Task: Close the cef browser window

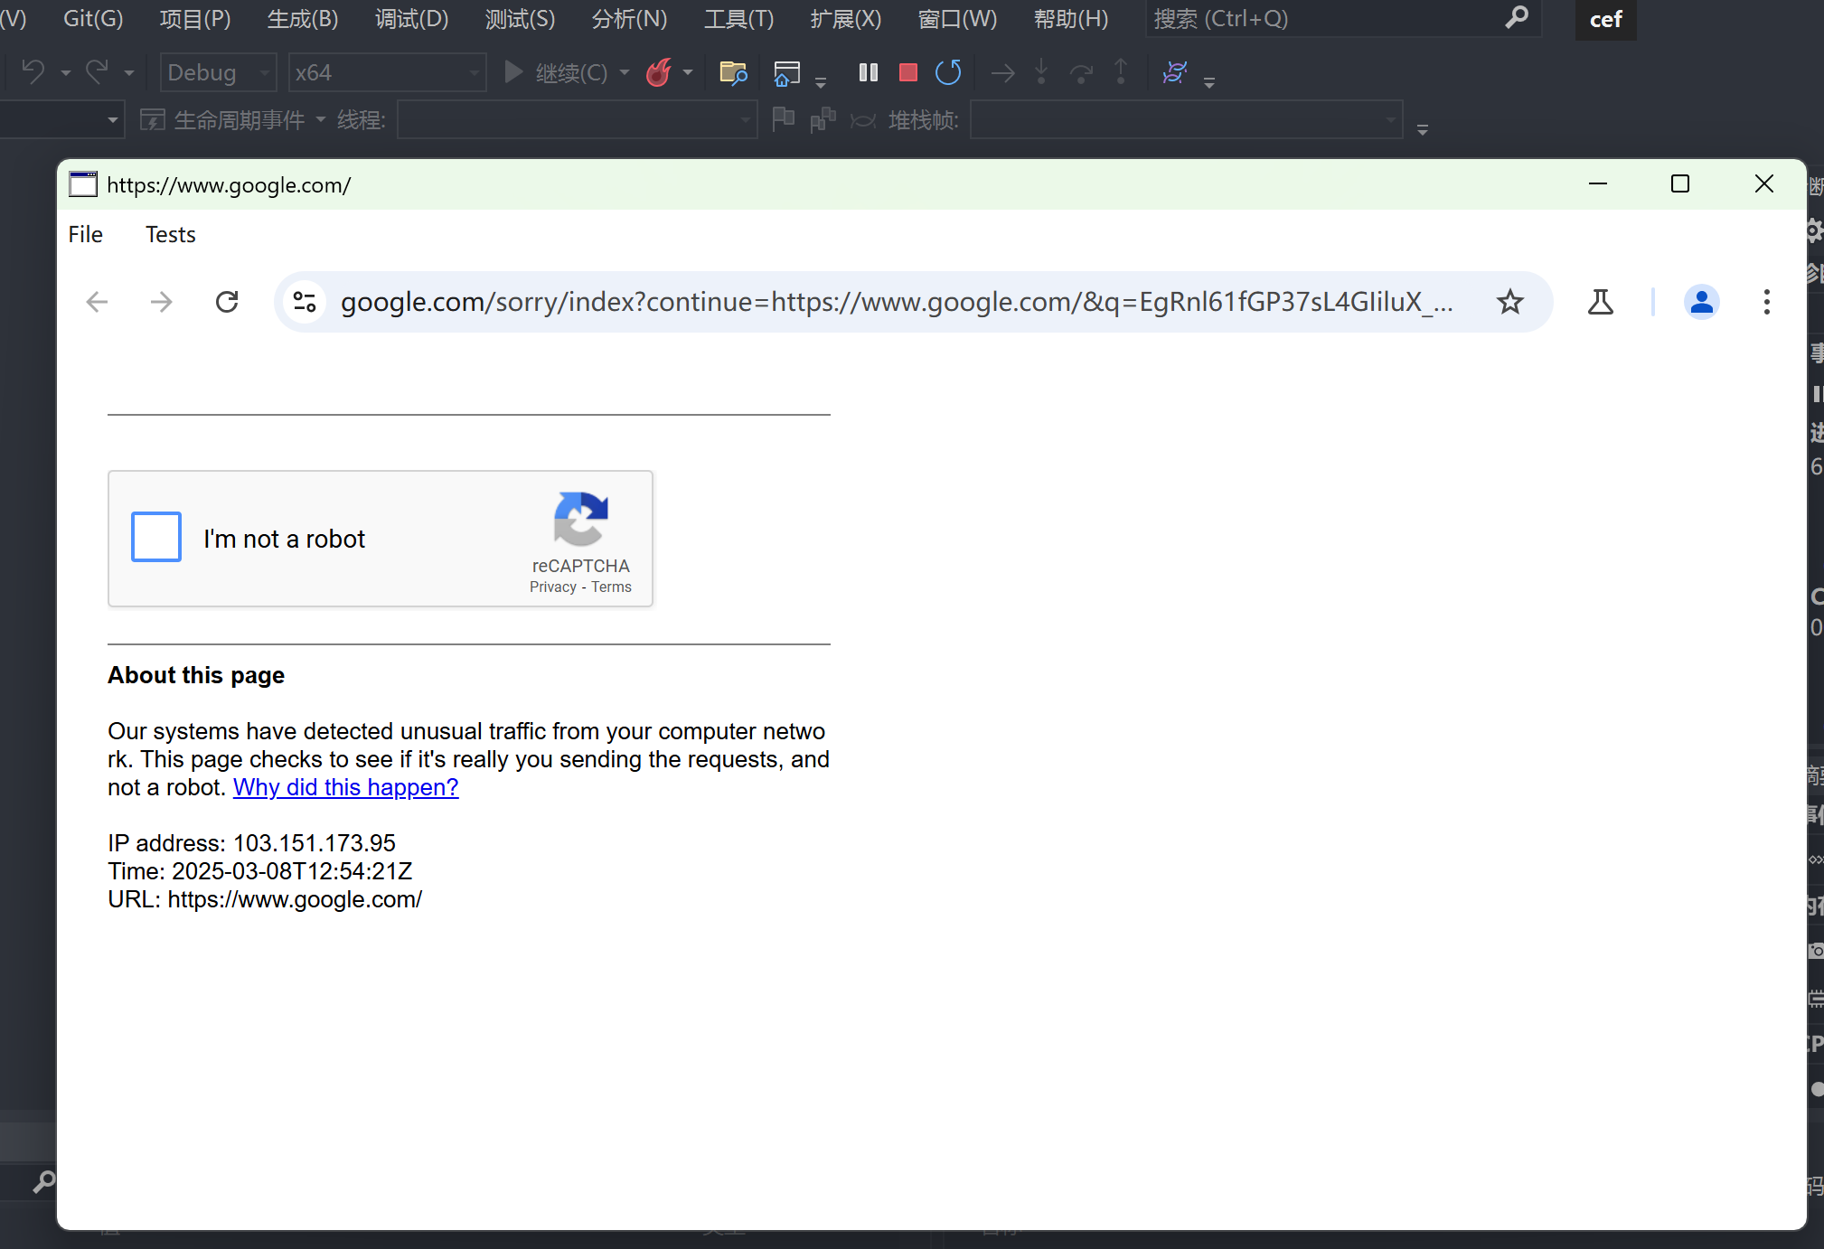Action: tap(1763, 184)
